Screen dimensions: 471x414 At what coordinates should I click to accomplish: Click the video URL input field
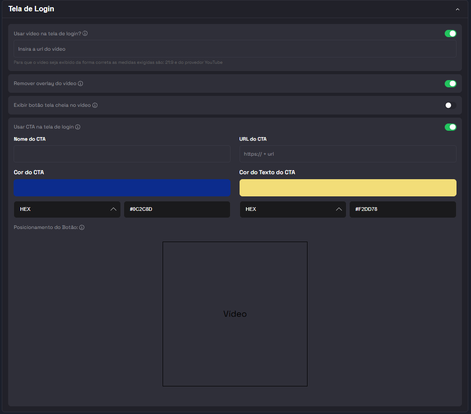tap(235, 49)
